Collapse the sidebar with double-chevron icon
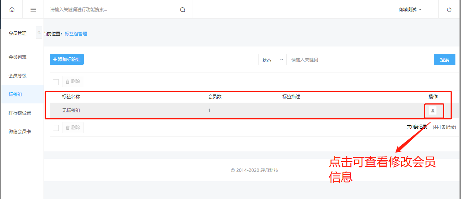 tap(39, 32)
